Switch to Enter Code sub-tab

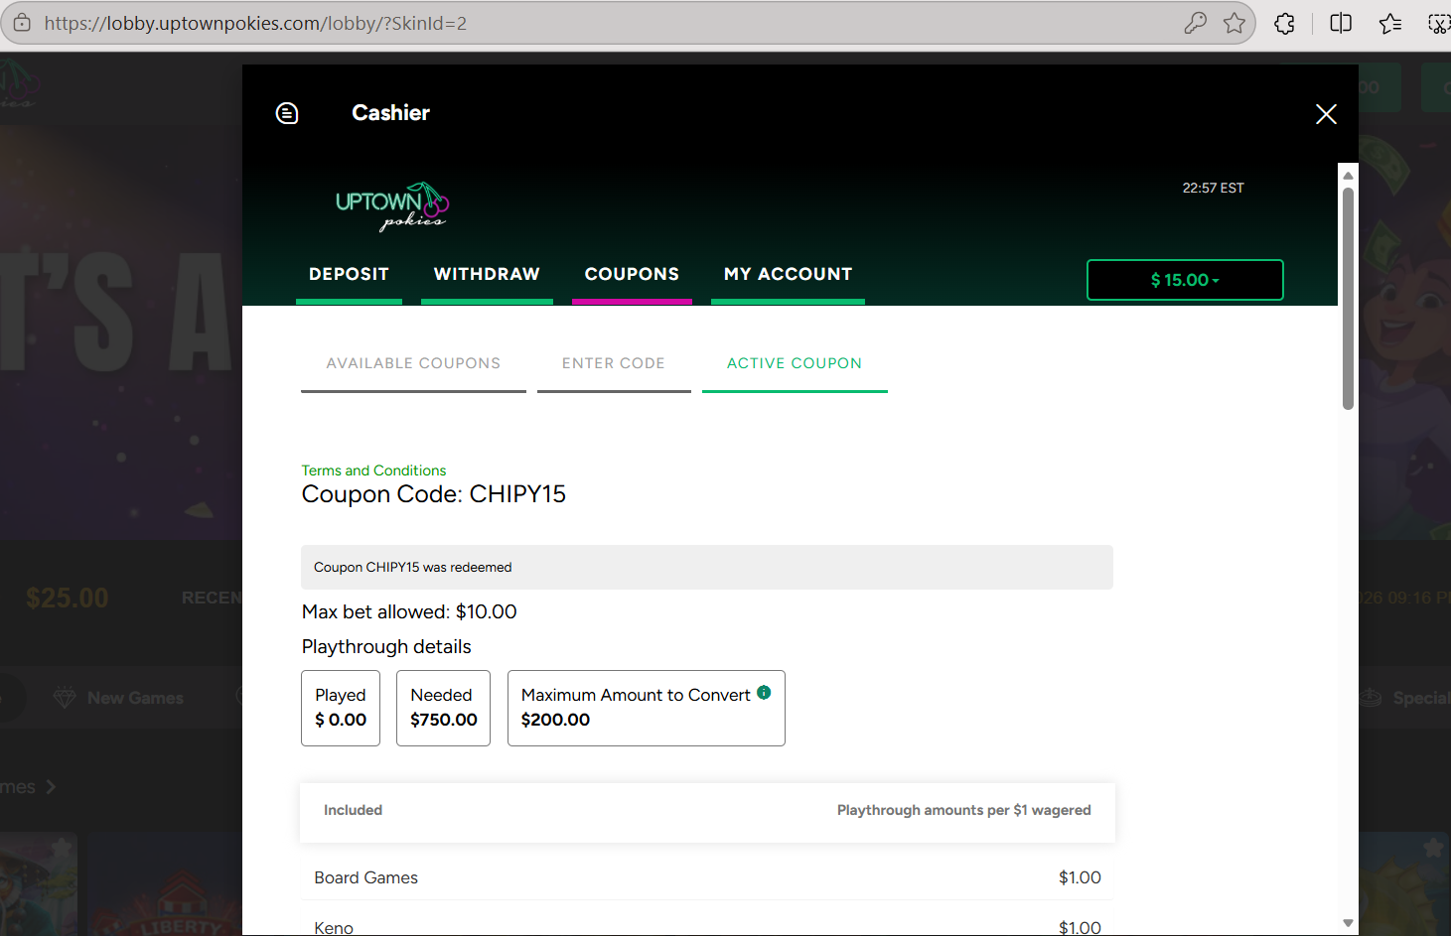click(614, 363)
